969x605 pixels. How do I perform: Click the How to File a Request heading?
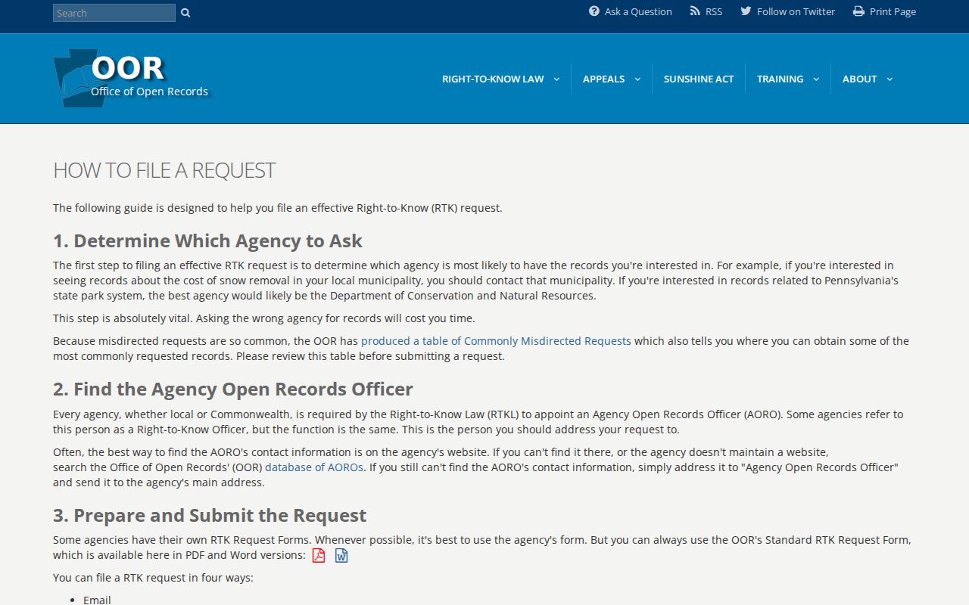(164, 170)
